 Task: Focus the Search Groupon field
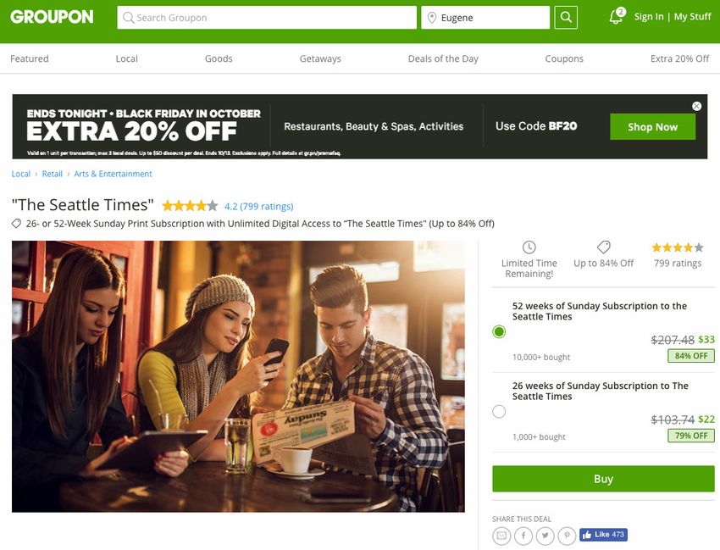267,18
